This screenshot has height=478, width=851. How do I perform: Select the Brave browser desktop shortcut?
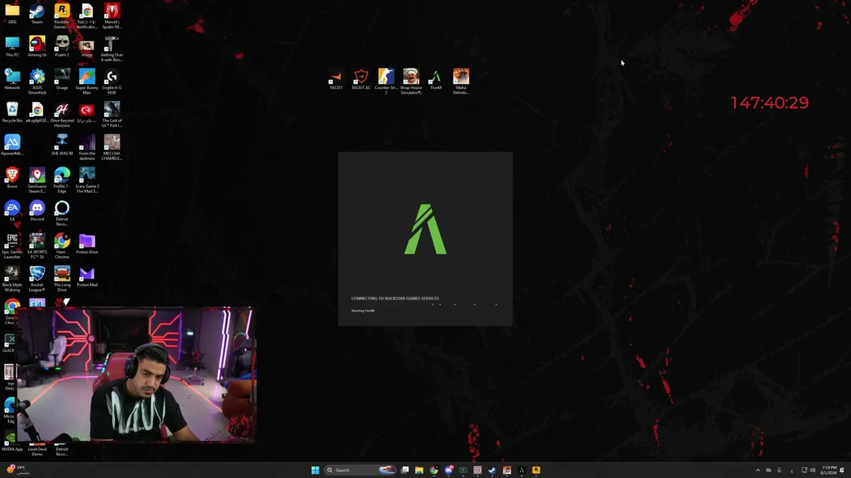(12, 178)
